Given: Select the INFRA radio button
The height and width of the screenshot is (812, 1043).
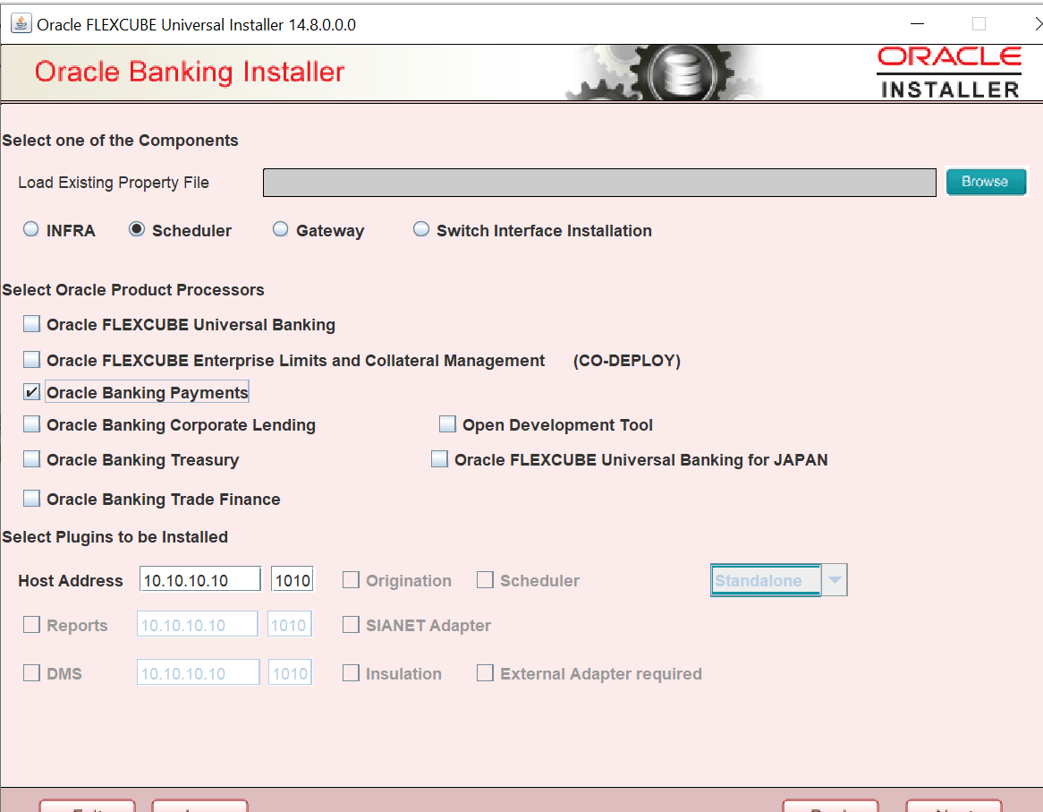Looking at the screenshot, I should [30, 229].
